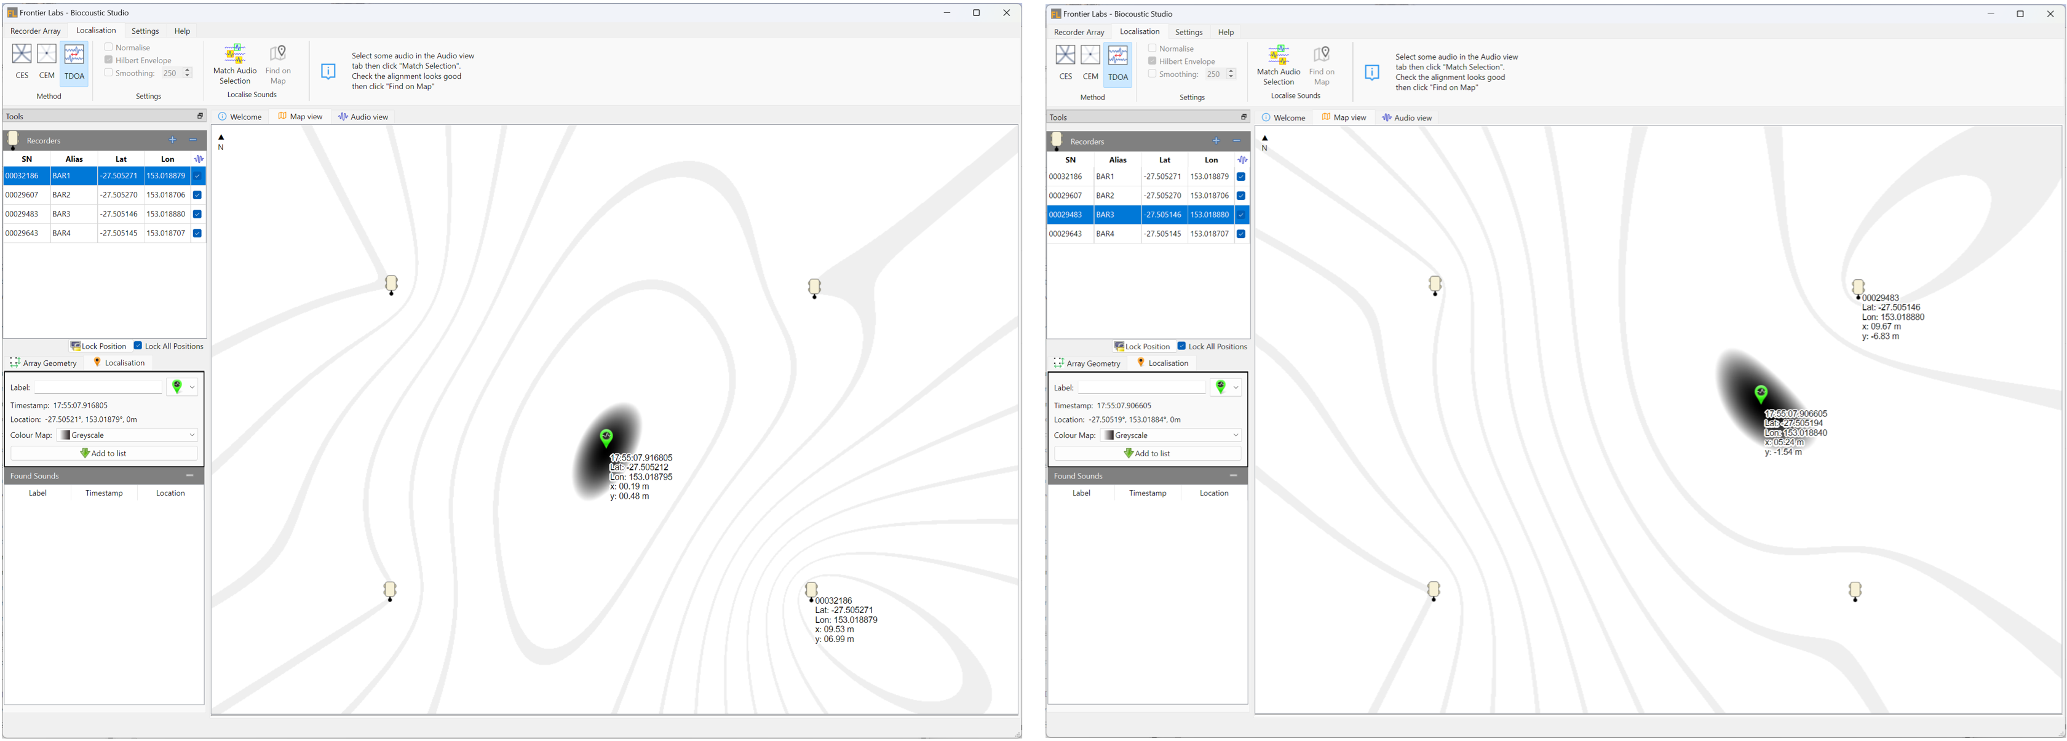Image resolution: width=2067 pixels, height=741 pixels.
Task: Toggle Hilbert Envelope checkbox in left window
Action: pos(108,60)
